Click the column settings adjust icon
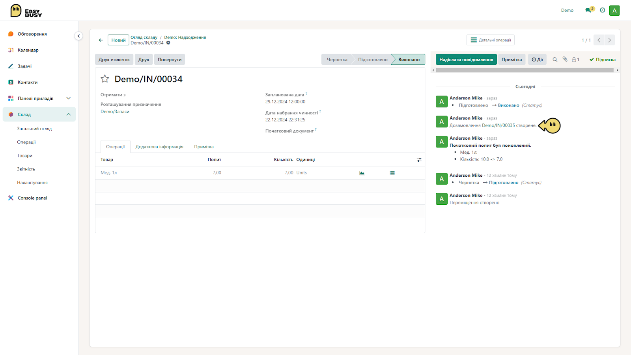Image resolution: width=631 pixels, height=355 pixels. 419,160
